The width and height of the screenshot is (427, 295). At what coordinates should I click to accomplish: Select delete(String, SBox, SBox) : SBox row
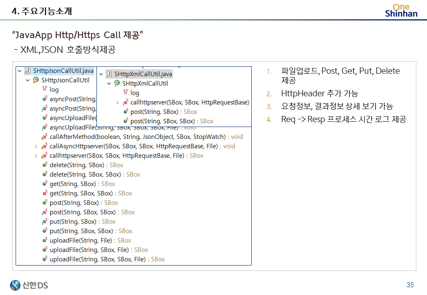(95, 175)
